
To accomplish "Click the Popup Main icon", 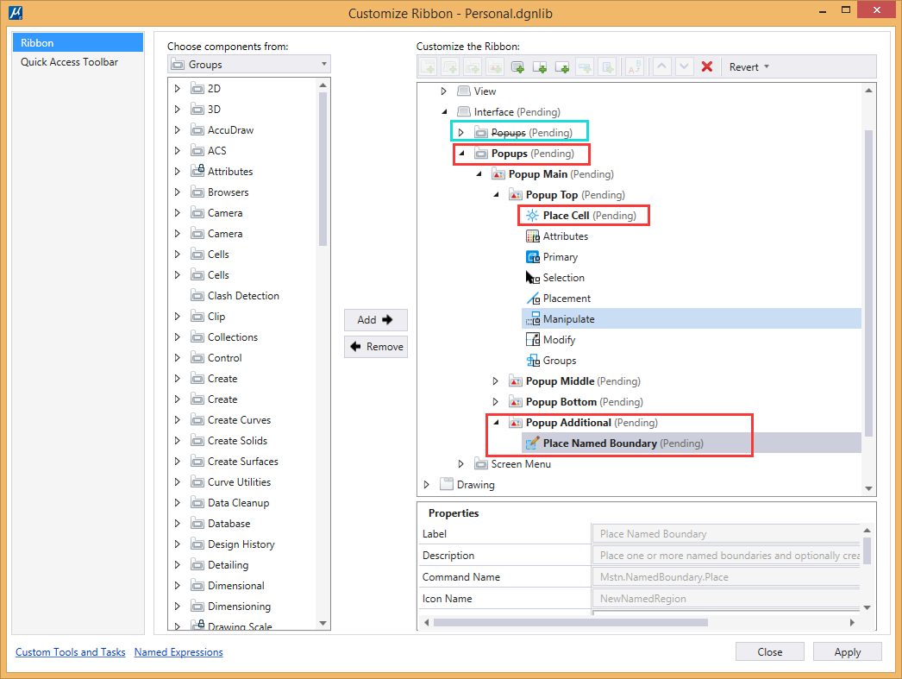I will pyautogui.click(x=498, y=174).
